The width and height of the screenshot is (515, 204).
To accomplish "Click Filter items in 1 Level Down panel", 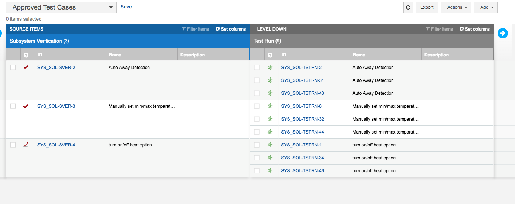I will coord(440,29).
